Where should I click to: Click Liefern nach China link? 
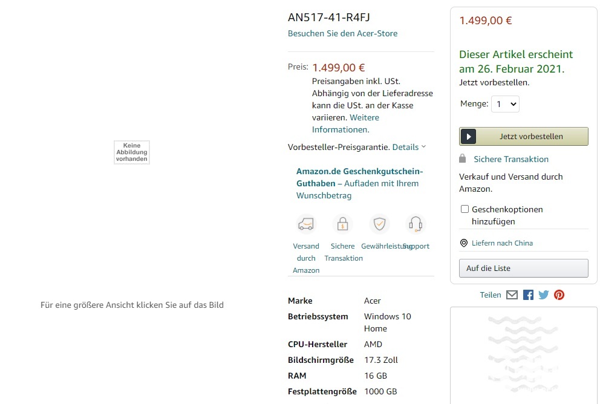tap(502, 243)
